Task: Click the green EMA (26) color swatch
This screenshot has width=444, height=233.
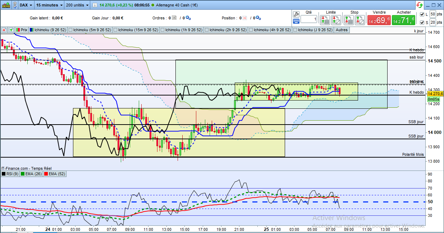Action: (23, 174)
